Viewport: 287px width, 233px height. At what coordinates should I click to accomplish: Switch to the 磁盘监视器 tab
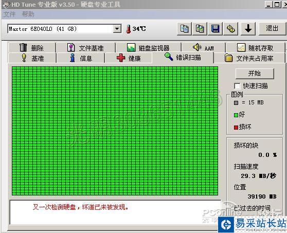tap(148, 48)
